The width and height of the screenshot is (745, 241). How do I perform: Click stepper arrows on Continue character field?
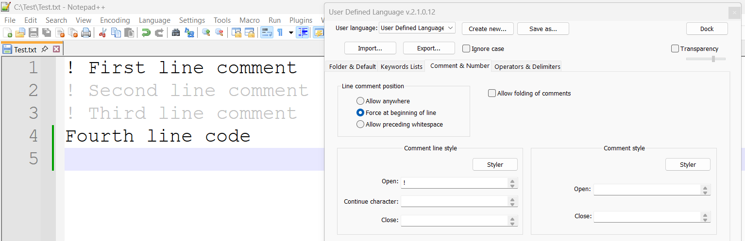click(x=512, y=201)
